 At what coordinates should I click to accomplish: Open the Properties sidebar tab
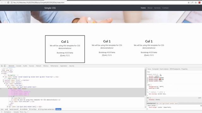pyautogui.click(x=184, y=69)
